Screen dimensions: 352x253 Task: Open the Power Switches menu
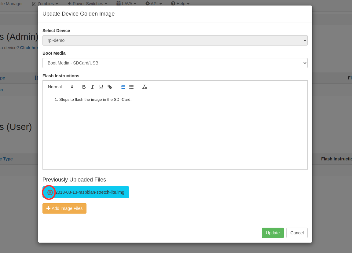click(x=87, y=4)
